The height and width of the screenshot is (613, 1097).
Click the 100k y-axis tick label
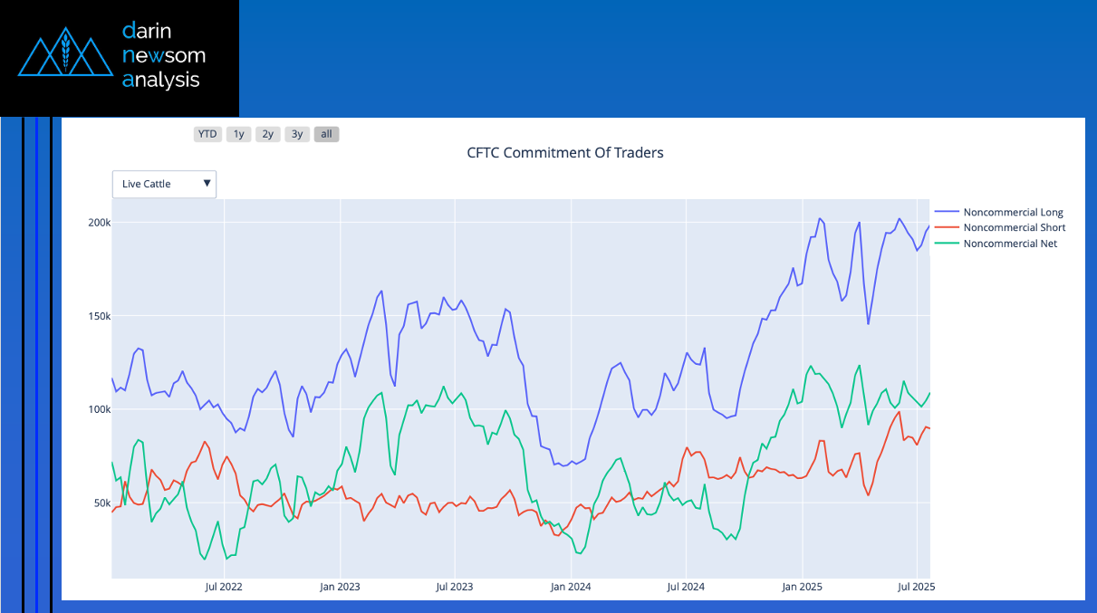(x=98, y=409)
